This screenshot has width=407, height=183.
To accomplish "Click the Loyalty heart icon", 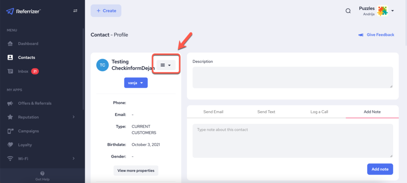I will tap(10, 145).
